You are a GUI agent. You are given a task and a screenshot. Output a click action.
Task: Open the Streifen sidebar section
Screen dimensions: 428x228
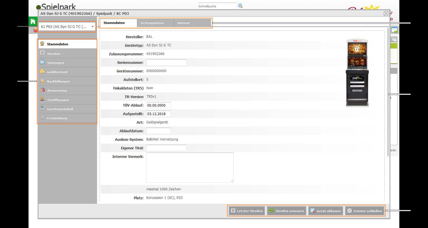pos(67,53)
